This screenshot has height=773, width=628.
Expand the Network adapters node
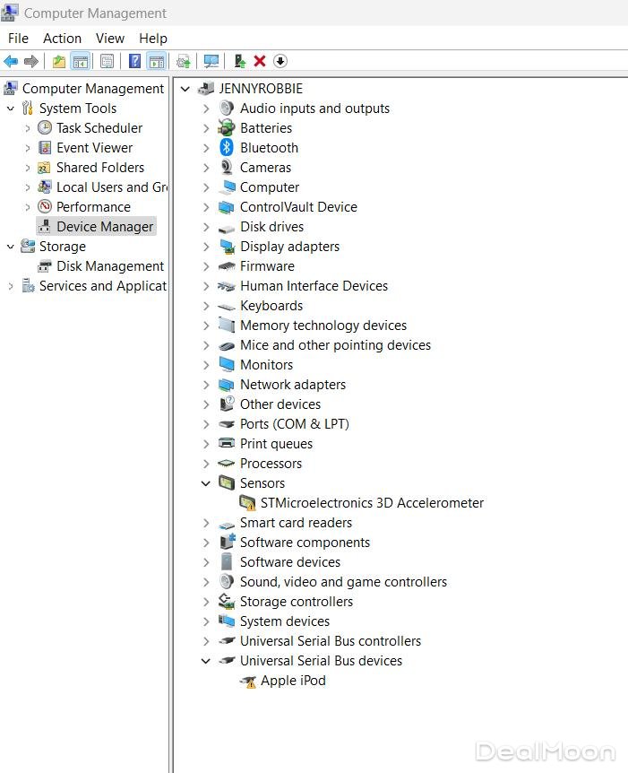(206, 385)
